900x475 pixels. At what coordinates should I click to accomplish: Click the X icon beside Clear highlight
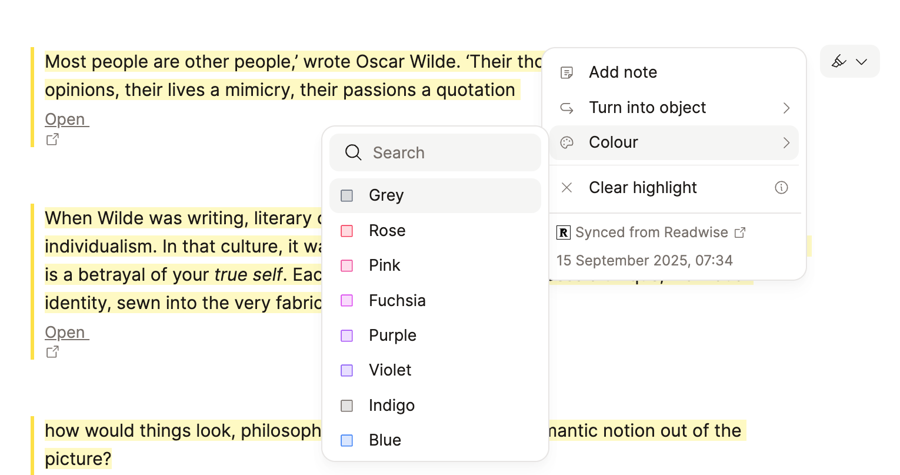pos(567,188)
